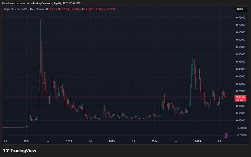
Task: Click the 0.50000 price scale label
Action: coord(241,54)
